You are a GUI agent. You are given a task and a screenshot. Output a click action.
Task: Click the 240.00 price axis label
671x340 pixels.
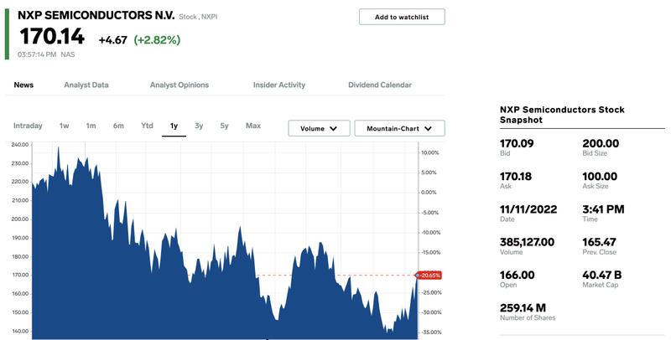tap(19, 145)
